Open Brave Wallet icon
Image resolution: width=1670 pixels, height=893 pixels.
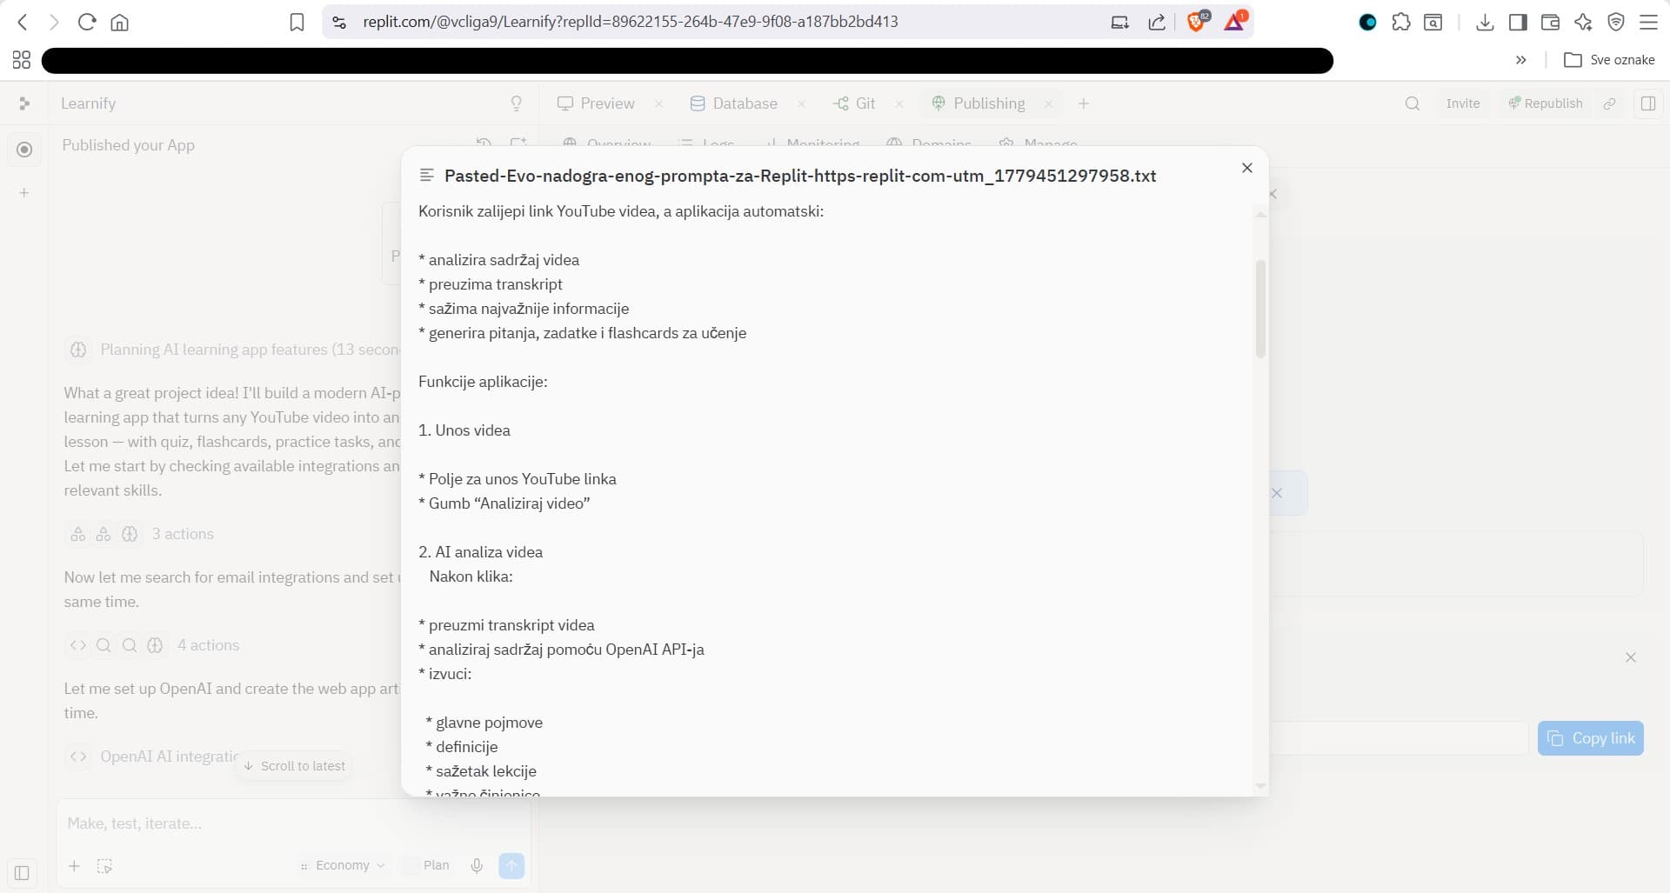coord(1550,22)
